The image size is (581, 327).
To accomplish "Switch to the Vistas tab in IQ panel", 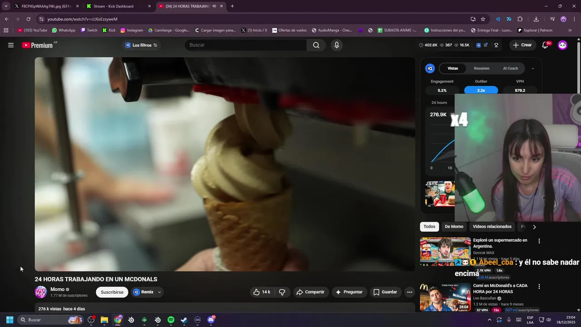I will coord(453,68).
